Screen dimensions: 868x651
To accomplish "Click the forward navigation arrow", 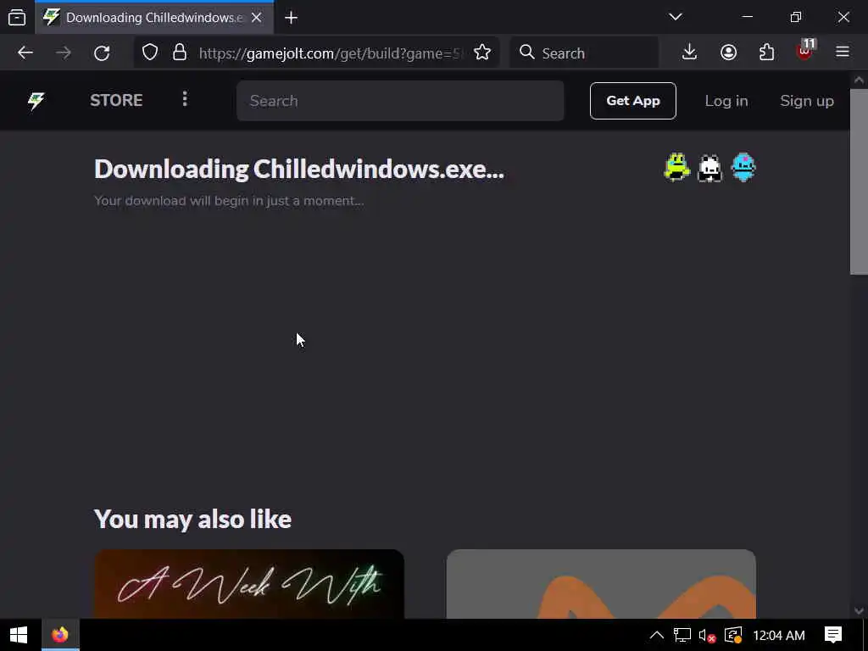I will [x=64, y=53].
